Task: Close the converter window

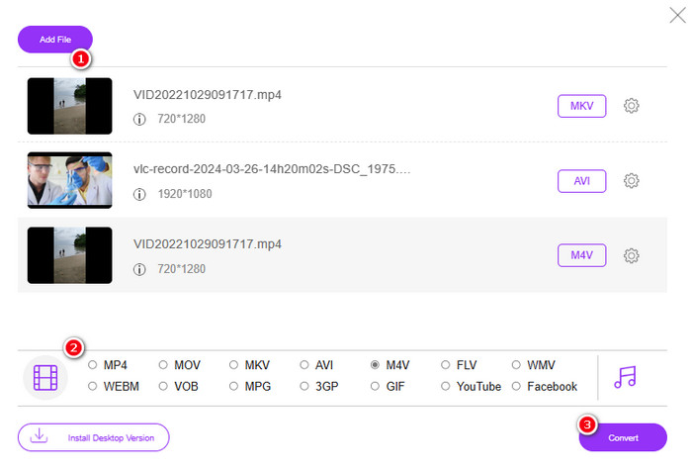Action: point(675,15)
